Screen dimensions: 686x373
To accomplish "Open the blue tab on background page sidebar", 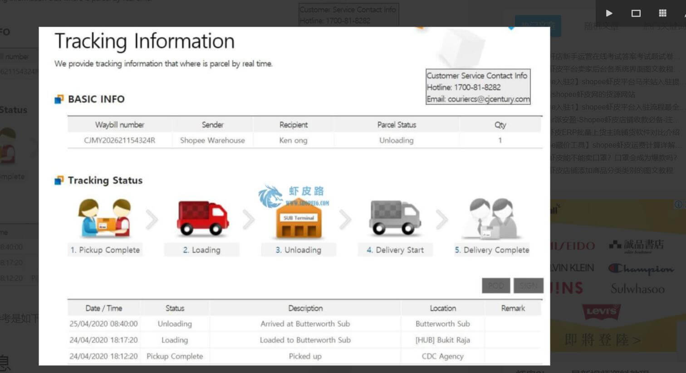I will tap(538, 26).
